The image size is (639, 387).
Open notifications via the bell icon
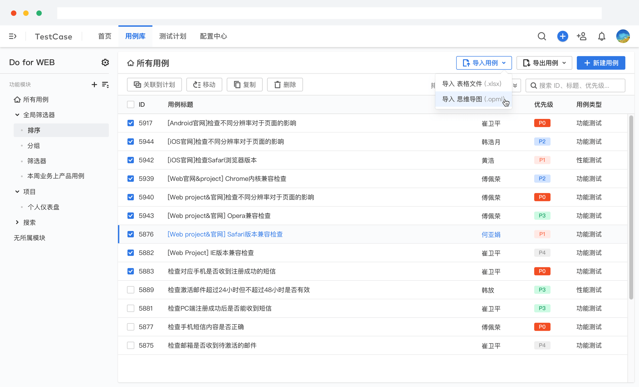(x=602, y=36)
